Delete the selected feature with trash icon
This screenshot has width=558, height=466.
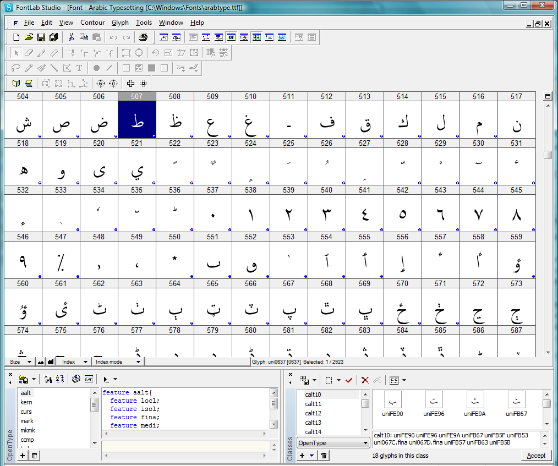click(x=34, y=456)
